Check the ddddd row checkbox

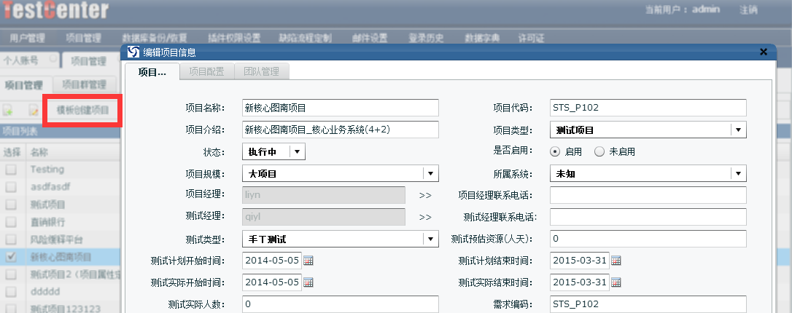coord(11,292)
